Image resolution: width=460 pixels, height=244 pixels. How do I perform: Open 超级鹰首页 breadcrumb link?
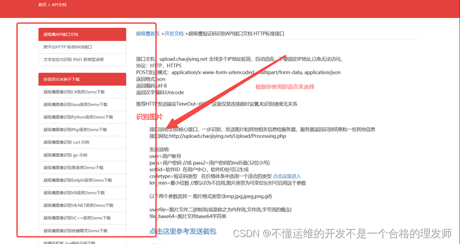[148, 33]
